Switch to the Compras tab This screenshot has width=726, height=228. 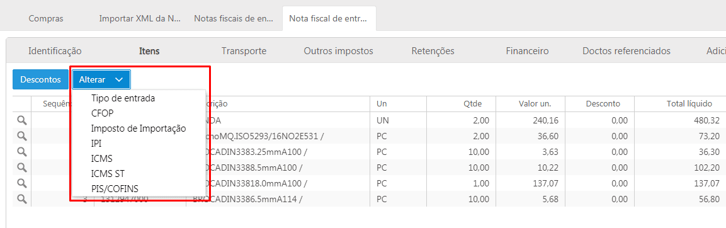46,18
